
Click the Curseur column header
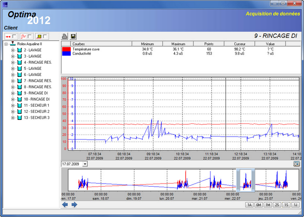pos(239,44)
